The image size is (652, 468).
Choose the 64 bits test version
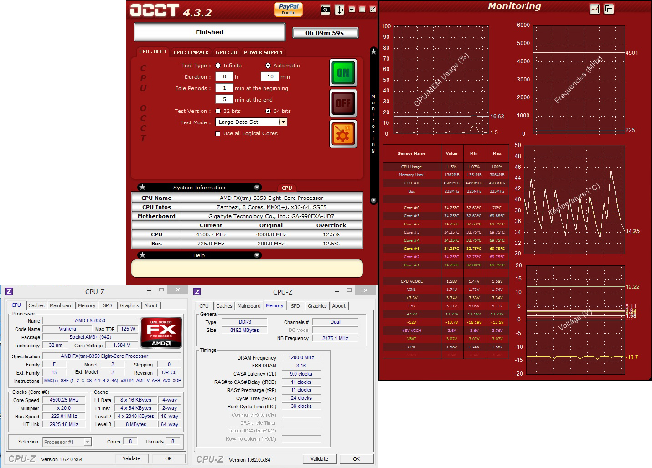coord(268,111)
